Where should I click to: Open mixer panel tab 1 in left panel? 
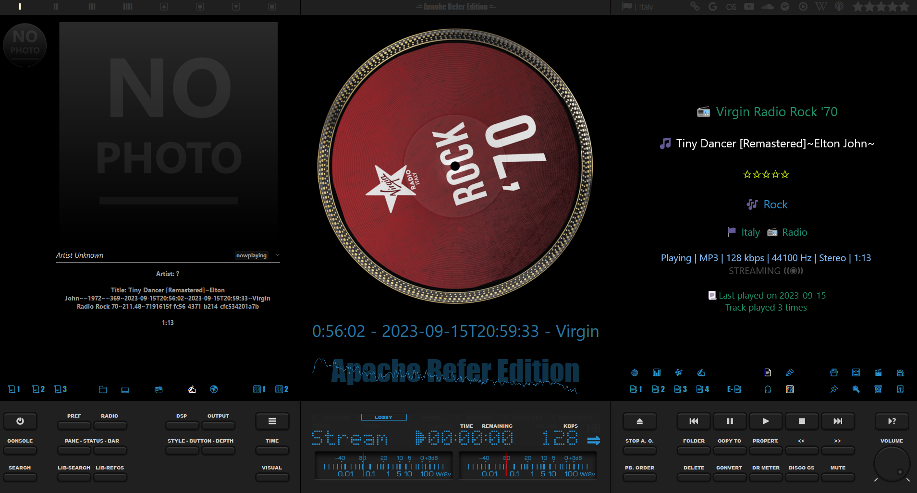(x=259, y=389)
